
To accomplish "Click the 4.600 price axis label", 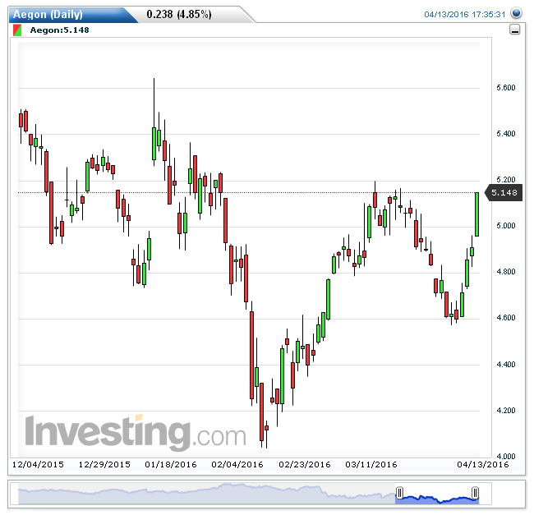I will [506, 318].
